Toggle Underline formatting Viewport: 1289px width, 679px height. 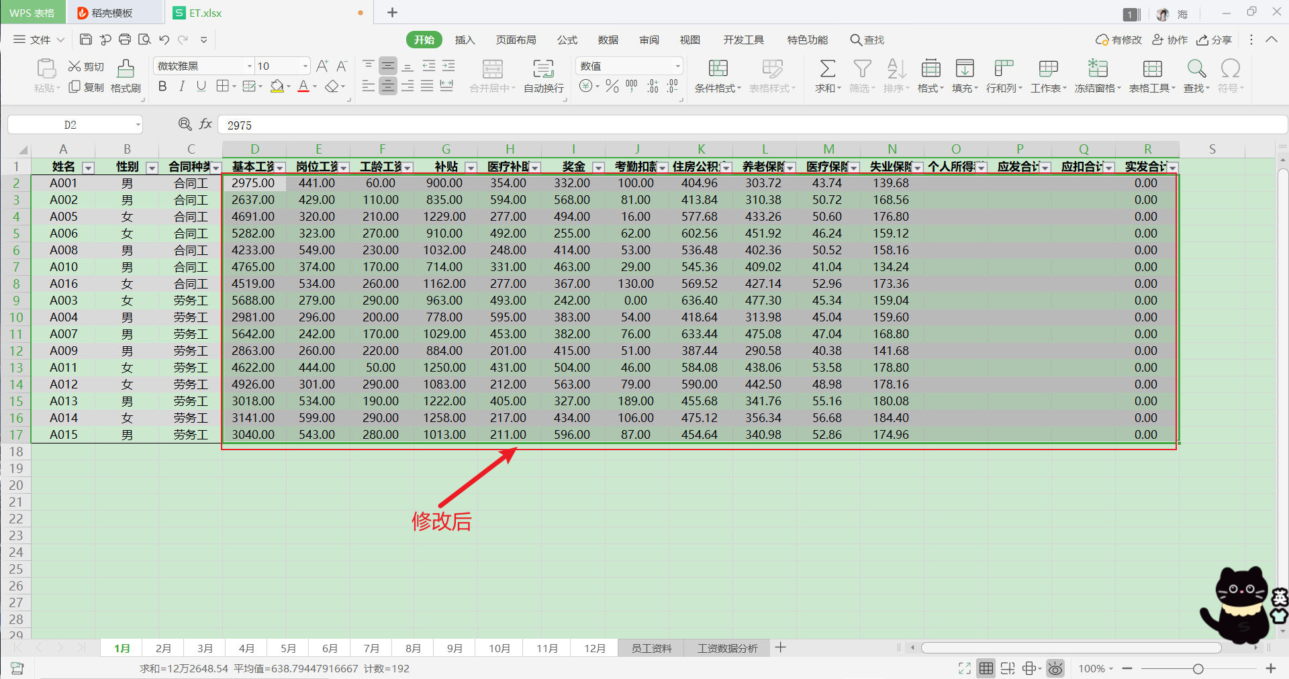pos(201,86)
